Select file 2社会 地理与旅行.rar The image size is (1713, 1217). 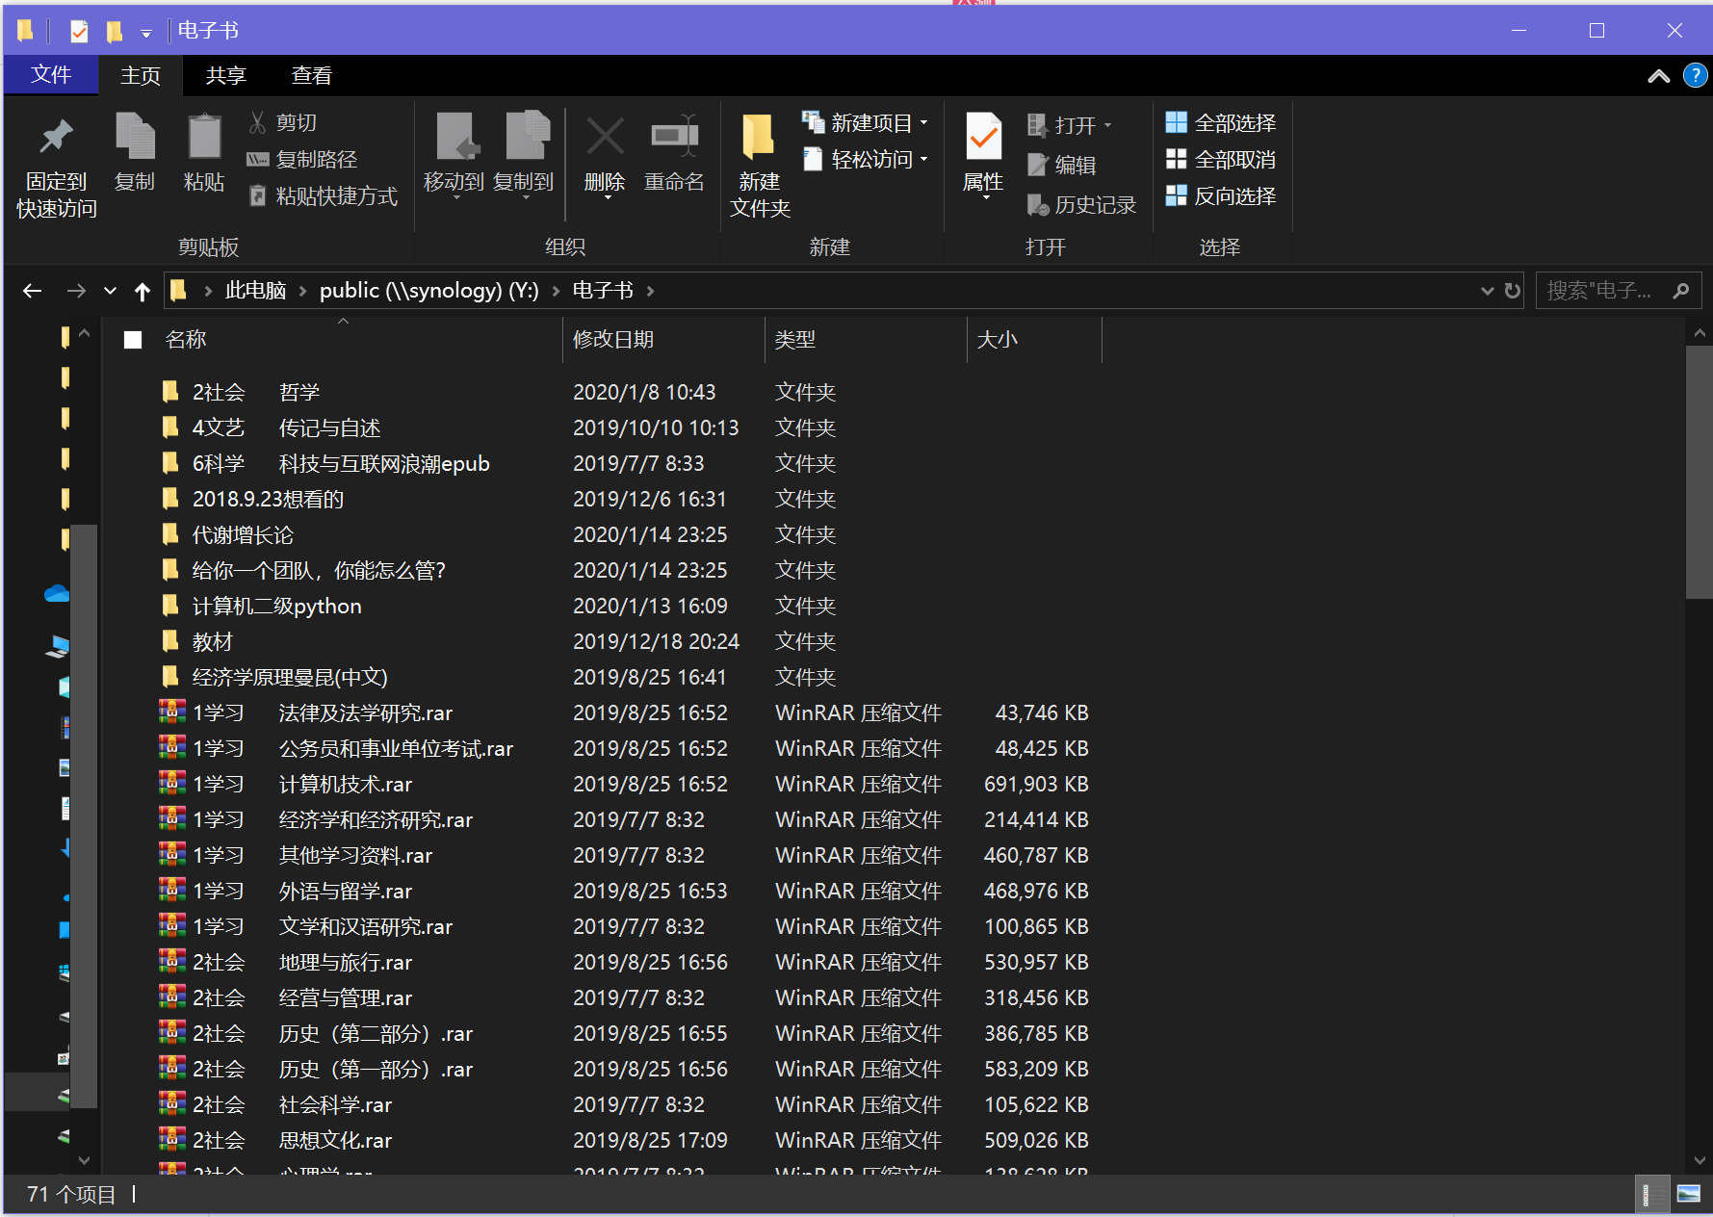point(286,962)
